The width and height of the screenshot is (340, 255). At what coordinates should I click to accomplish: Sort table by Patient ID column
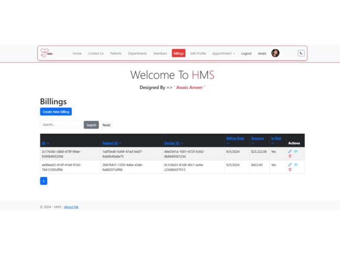pos(112,143)
